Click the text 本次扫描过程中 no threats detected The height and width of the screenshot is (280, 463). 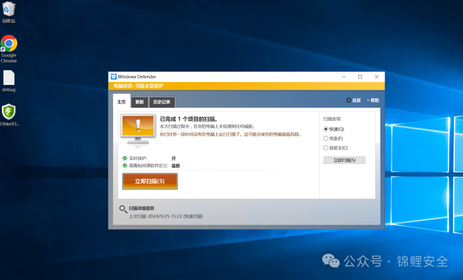click(207, 126)
